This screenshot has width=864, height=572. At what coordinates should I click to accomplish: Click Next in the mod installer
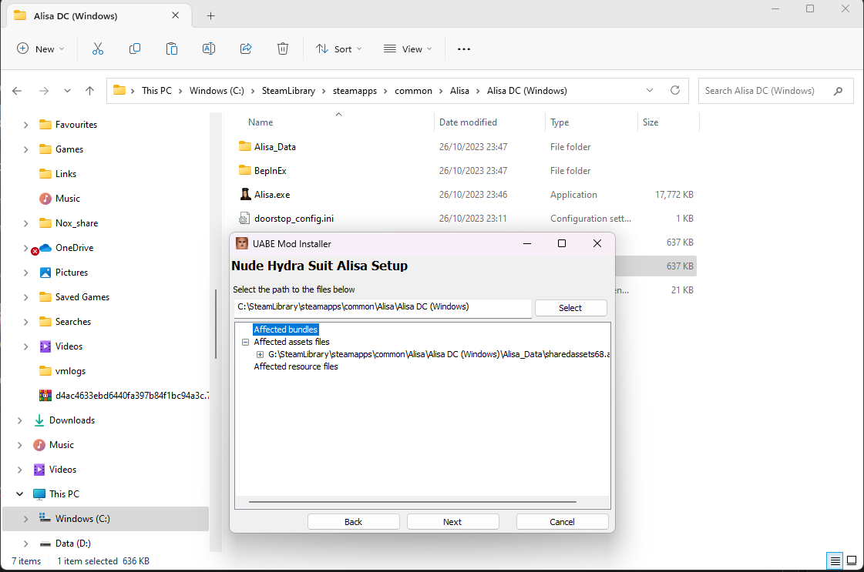pos(452,522)
